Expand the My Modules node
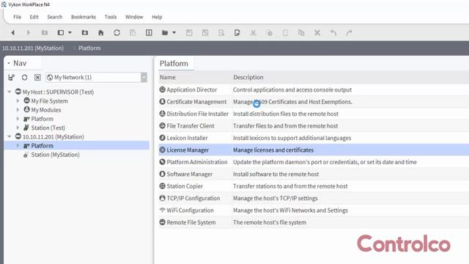The height and width of the screenshot is (264, 469). point(18,110)
